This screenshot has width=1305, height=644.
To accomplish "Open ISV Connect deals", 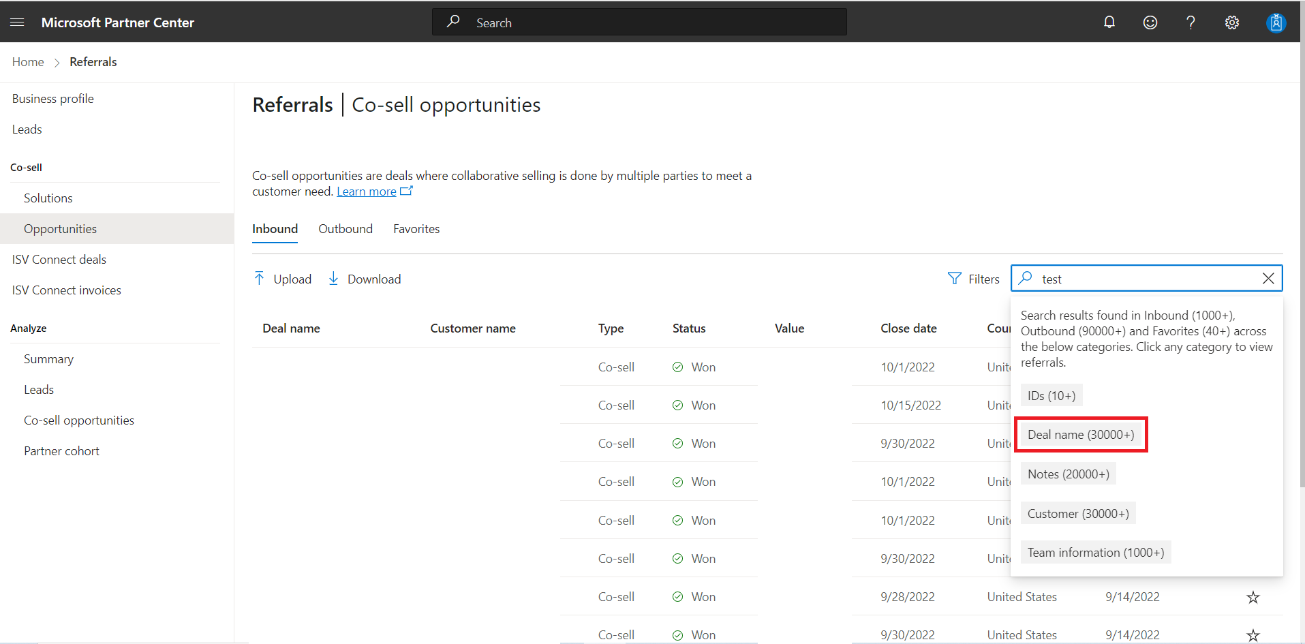I will [x=59, y=260].
